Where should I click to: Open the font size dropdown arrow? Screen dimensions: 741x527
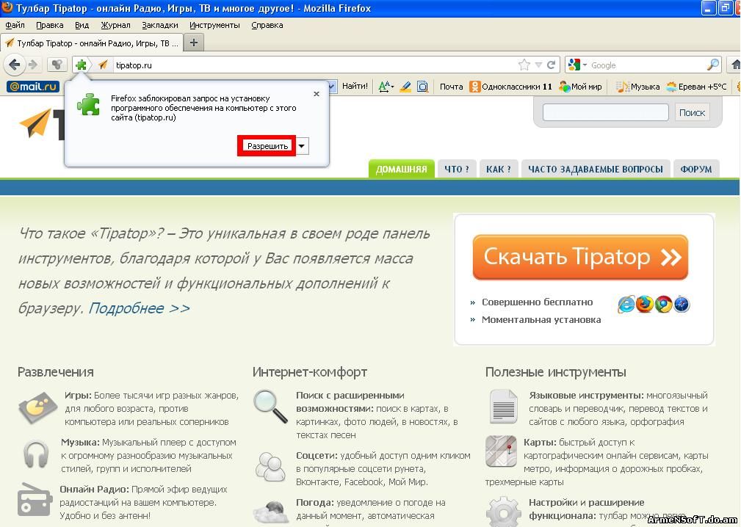click(x=393, y=87)
